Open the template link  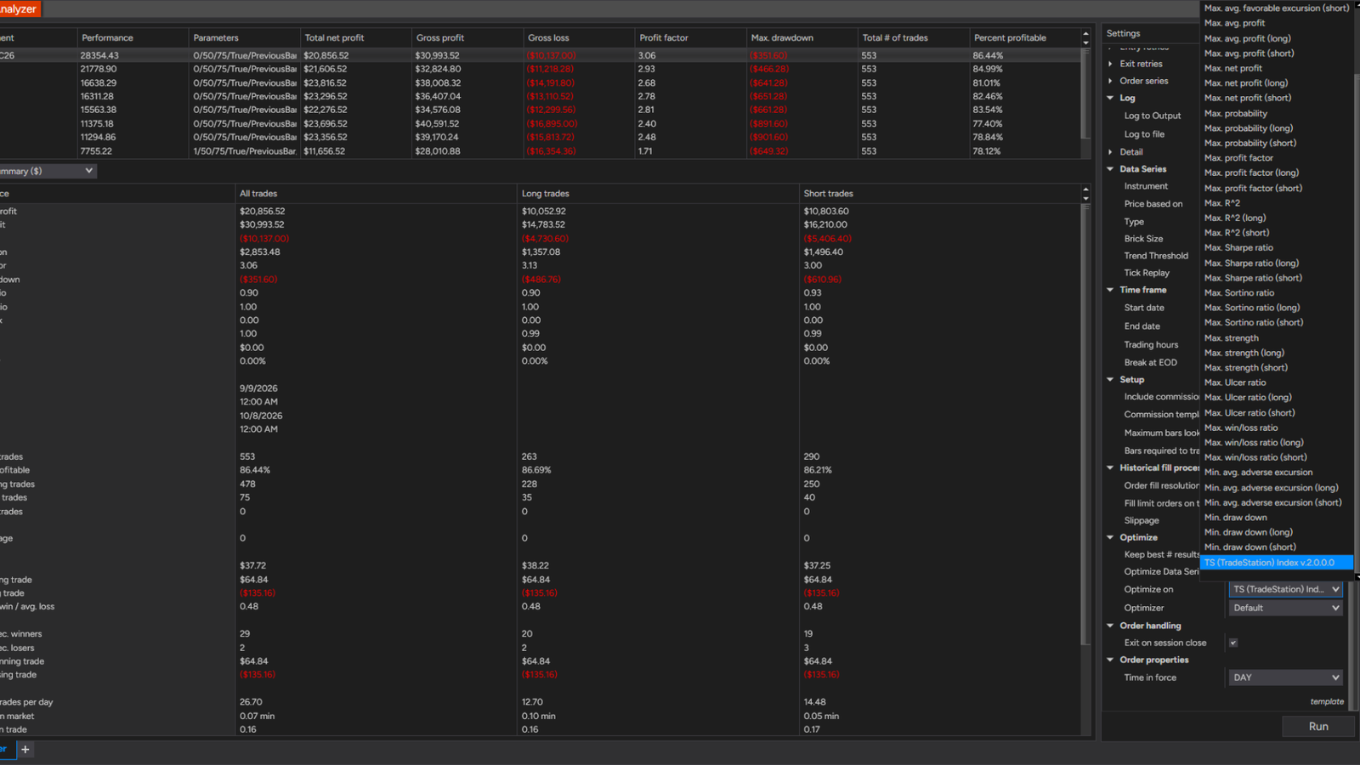pos(1327,702)
